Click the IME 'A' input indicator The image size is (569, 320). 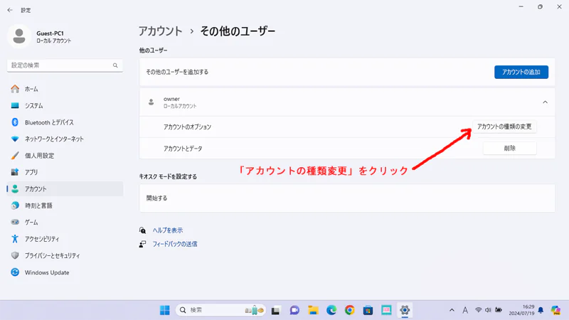465,310
